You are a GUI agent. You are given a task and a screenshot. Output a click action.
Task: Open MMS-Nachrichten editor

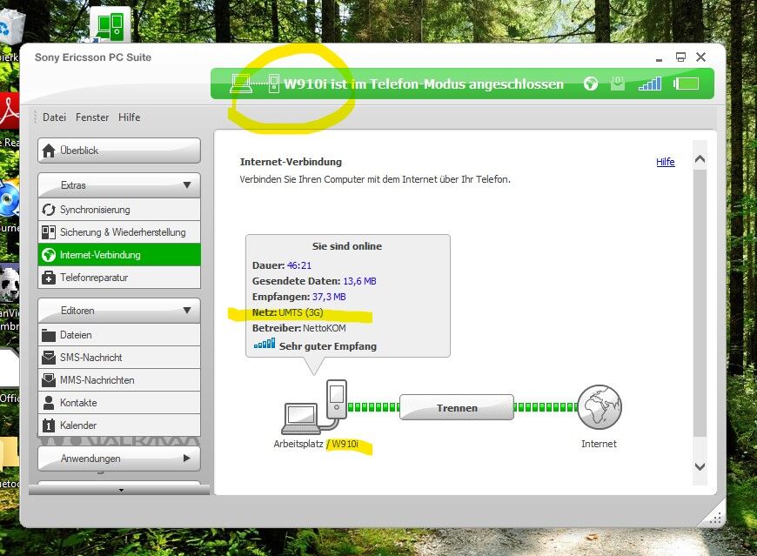pos(118,380)
